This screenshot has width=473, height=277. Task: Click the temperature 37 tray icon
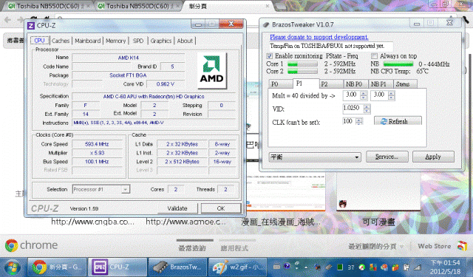tap(351, 267)
